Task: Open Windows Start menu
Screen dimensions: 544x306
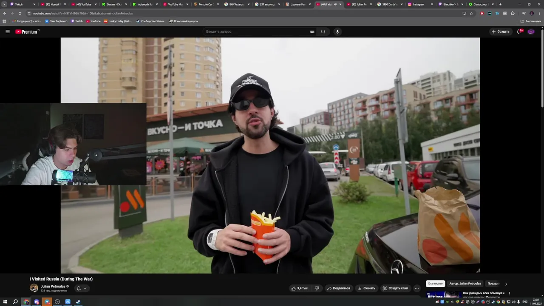Action: (x=5, y=302)
